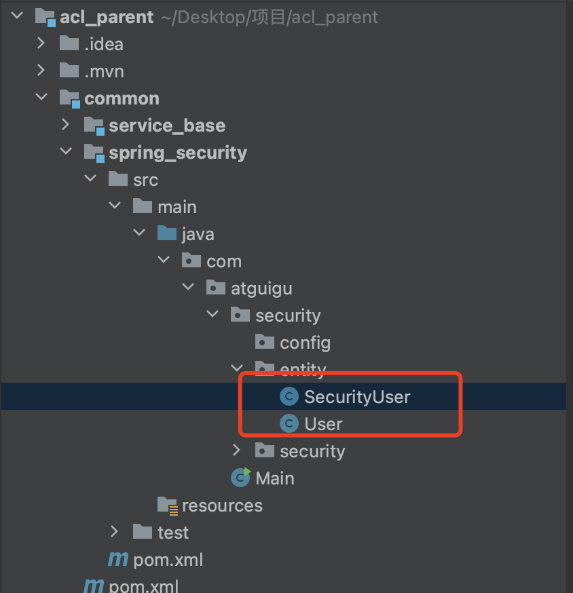Screen dimensions: 573x593
Task: Click the spring_security module folder icon
Action: tap(94, 153)
